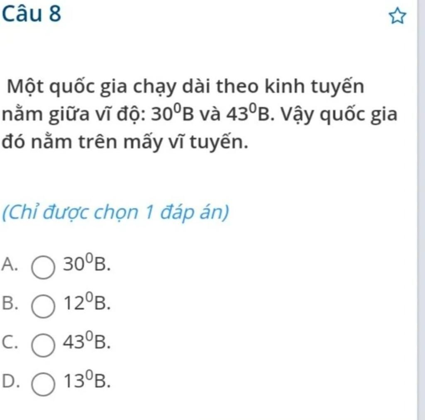
Task: Click the first line 'Một quốc gia chạy dài'
Action: click(110, 87)
